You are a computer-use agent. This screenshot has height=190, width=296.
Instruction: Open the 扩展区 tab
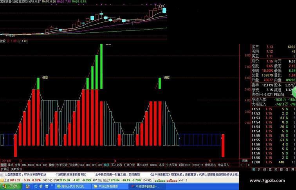click(5, 169)
